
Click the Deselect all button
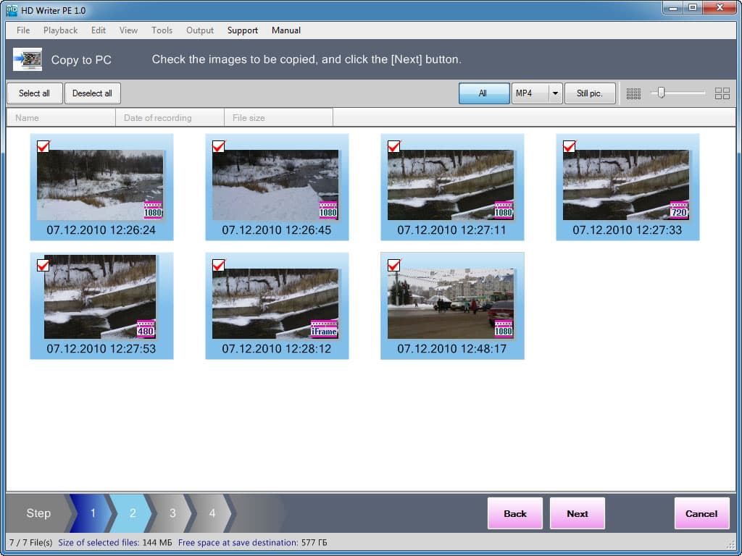click(92, 93)
